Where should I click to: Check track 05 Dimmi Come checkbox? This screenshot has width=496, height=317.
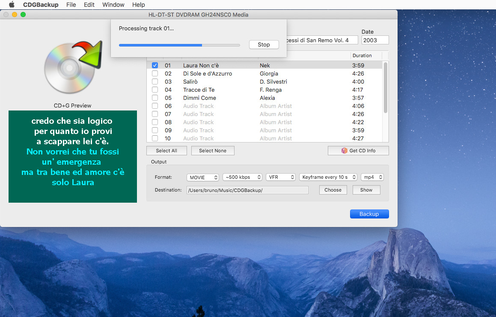coord(154,98)
